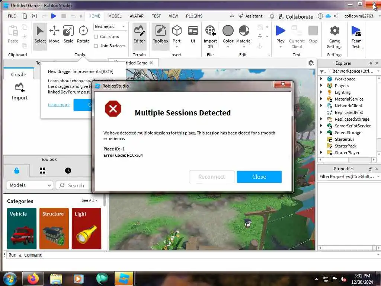Image resolution: width=381 pixels, height=286 pixels.
Task: Expand the Workspace tree node
Action: click(321, 79)
